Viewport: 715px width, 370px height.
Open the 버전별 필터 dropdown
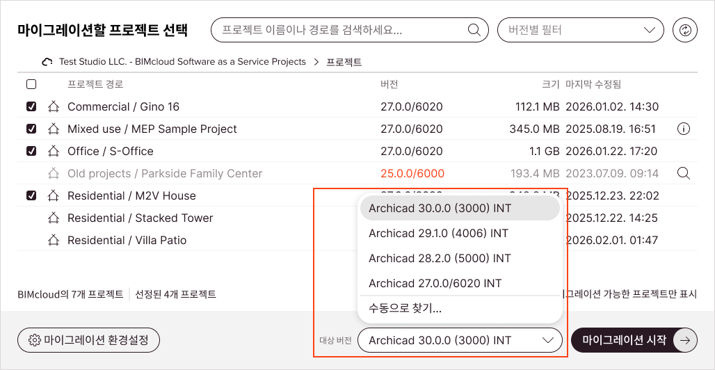tap(580, 31)
